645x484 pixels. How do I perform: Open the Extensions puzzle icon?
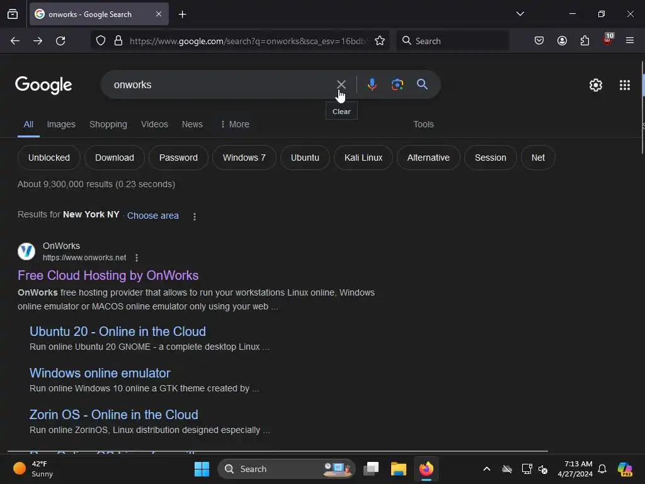pyautogui.click(x=585, y=41)
